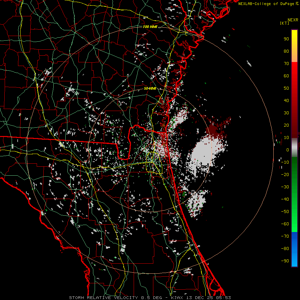Click the 50 NMI range ring label
300x300 pixels.
pos(150,88)
